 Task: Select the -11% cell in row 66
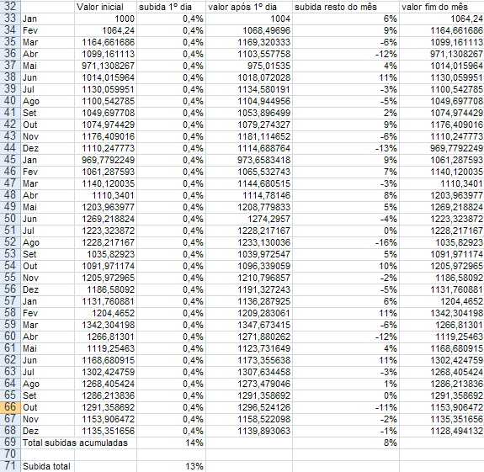346,407
